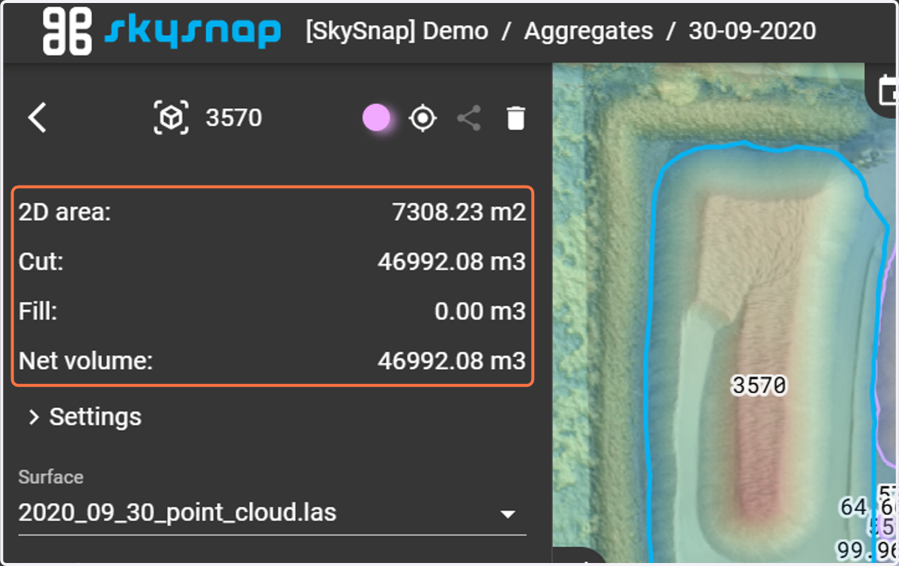Click the 2D area value 7308.23 m2
The image size is (899, 566).
click(x=459, y=213)
